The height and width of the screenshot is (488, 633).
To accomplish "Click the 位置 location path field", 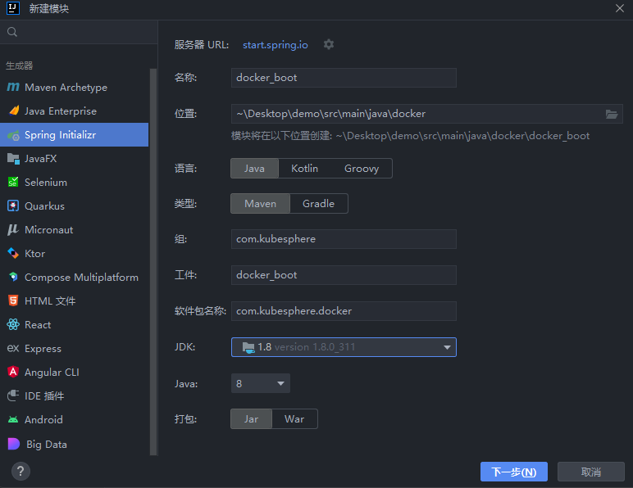I will point(426,114).
